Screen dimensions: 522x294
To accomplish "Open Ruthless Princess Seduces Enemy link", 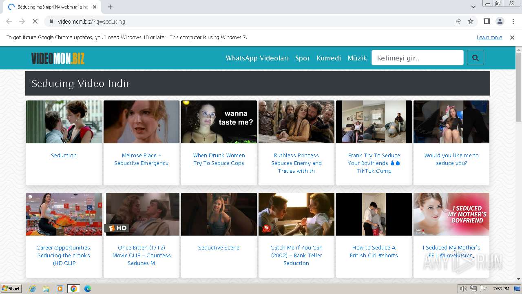I will pyautogui.click(x=296, y=163).
